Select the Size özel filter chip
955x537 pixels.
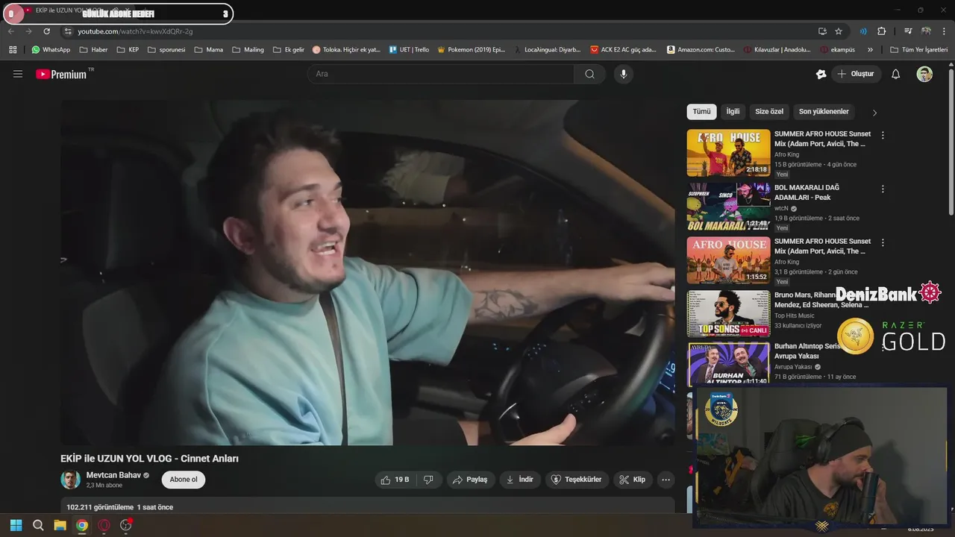tap(769, 112)
